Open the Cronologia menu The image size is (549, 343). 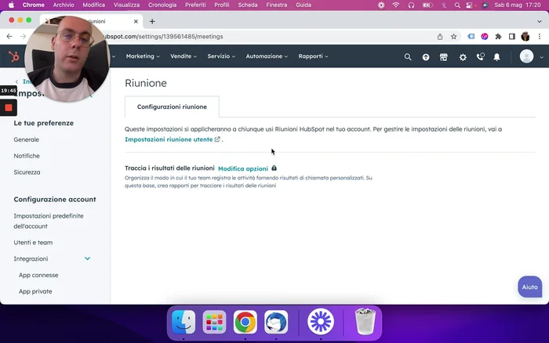coord(162,5)
